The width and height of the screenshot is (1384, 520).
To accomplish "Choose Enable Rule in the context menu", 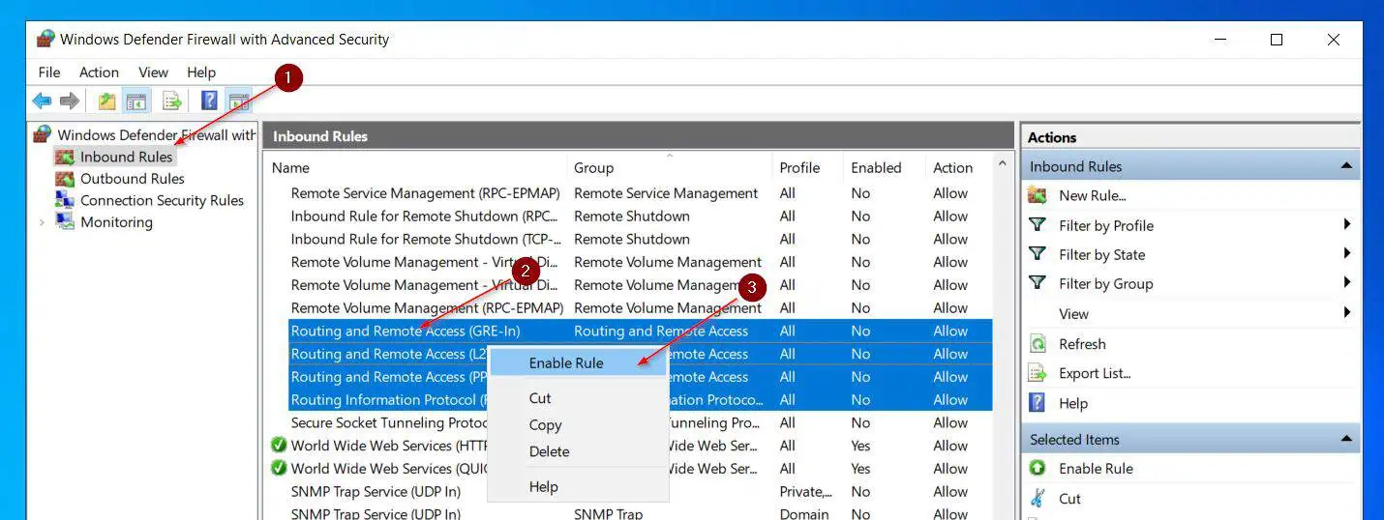I will (x=578, y=363).
